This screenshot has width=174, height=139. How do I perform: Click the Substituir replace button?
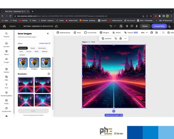(x=107, y=38)
